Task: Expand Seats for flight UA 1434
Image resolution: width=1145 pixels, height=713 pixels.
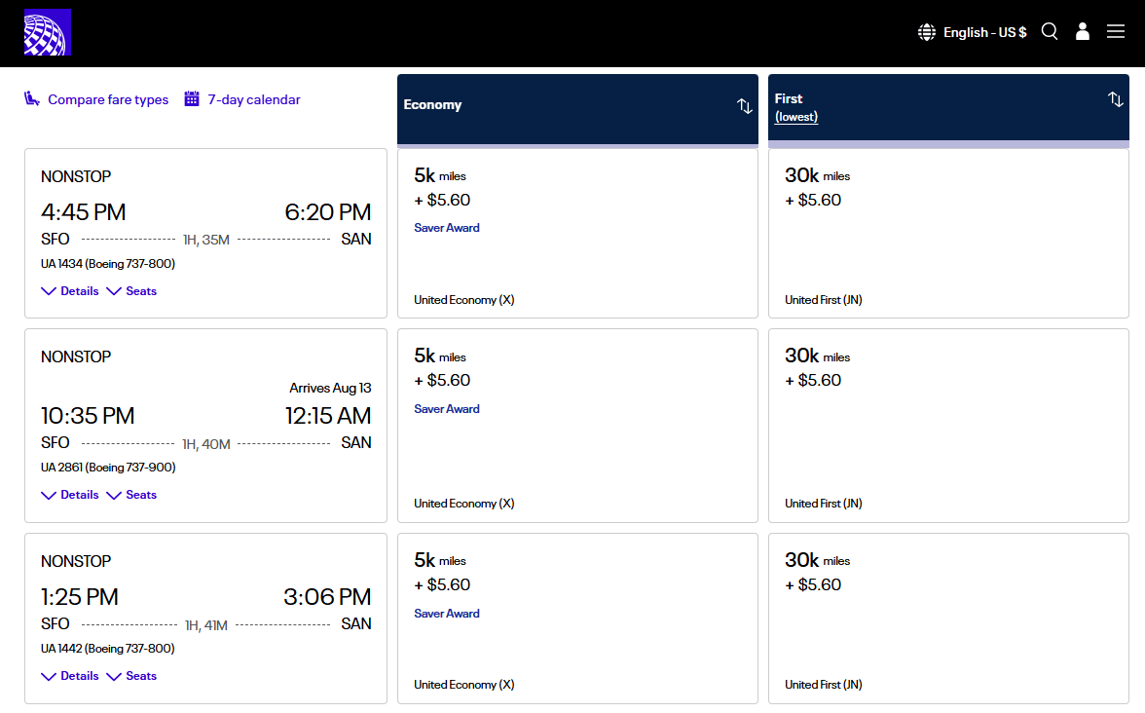Action: click(x=131, y=291)
